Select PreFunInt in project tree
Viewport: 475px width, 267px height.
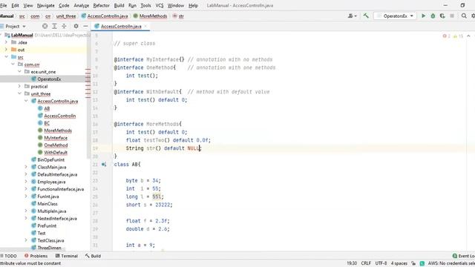(x=47, y=225)
